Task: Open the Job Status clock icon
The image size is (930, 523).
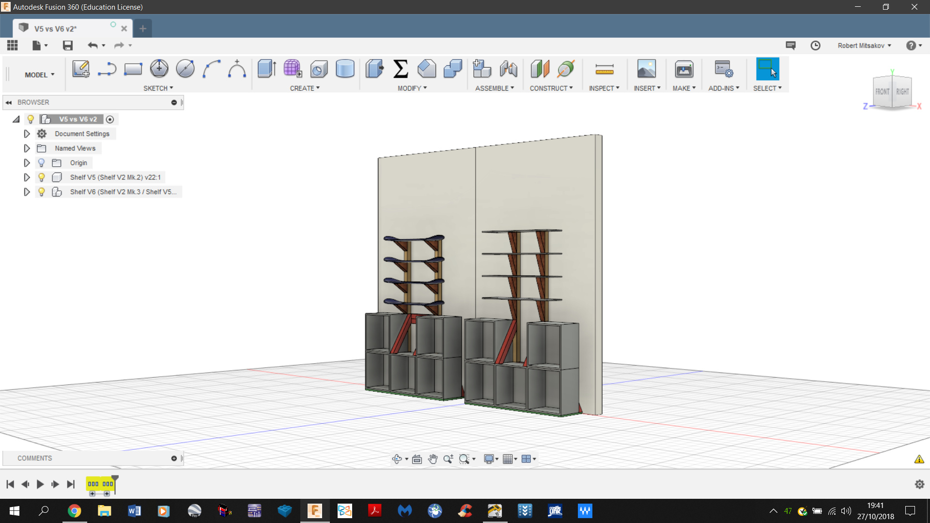Action: coord(815,46)
